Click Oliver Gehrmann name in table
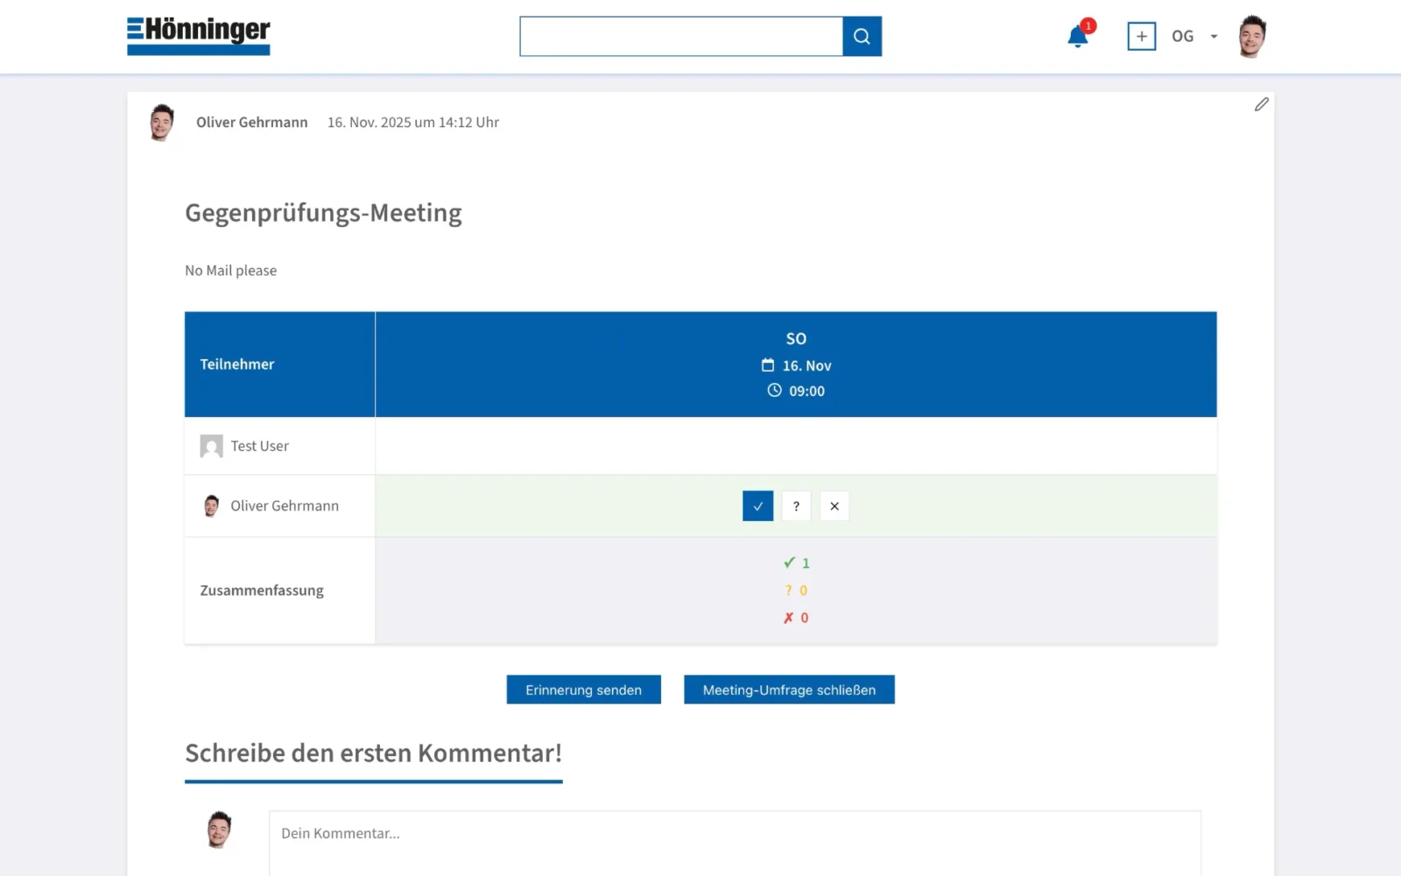The width and height of the screenshot is (1401, 876). [x=285, y=505]
